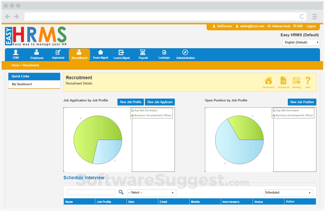
Task: Click Asp.Net Developer legend in Open Position chart
Action: pos(286,110)
